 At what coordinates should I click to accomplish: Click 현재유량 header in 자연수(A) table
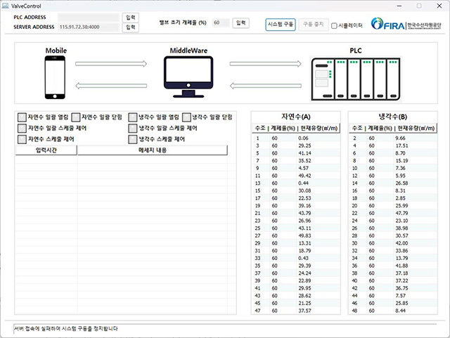coord(321,129)
